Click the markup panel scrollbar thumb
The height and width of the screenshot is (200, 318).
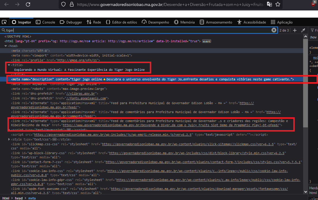pyautogui.click(x=305, y=83)
